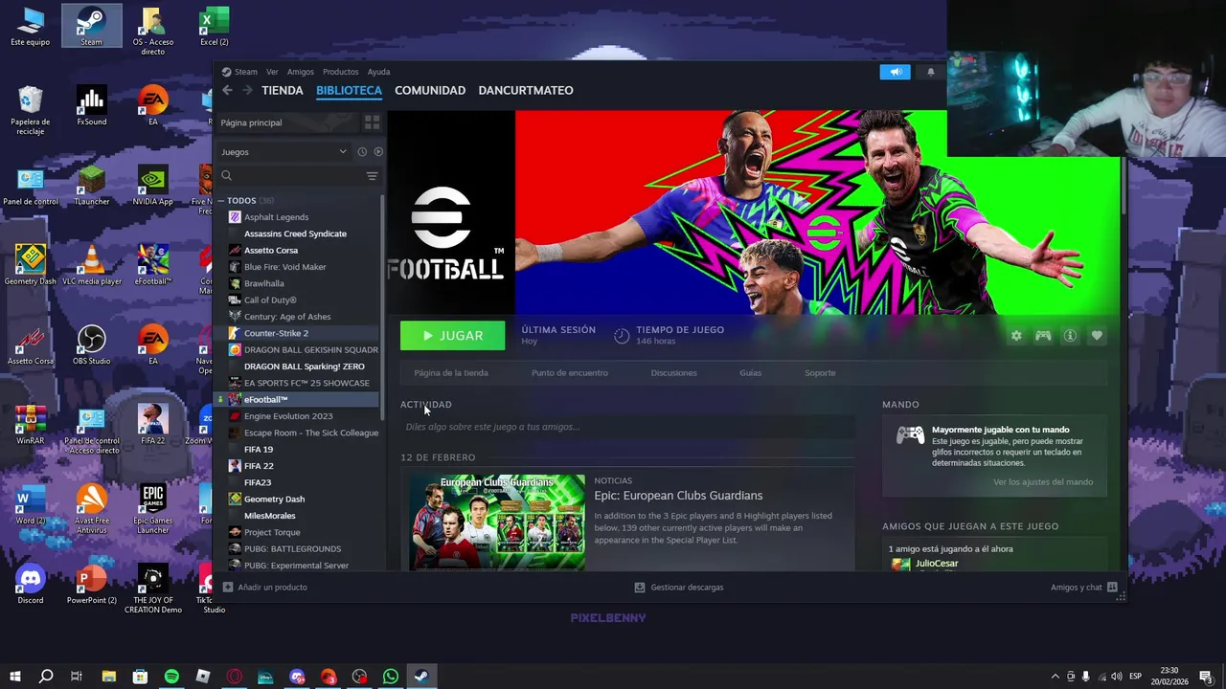The height and width of the screenshot is (689, 1226).
Task: Open Soporte link
Action: click(820, 373)
